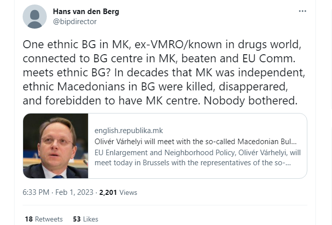
Task: Click the Hans van den Berg display name
Action: point(87,11)
